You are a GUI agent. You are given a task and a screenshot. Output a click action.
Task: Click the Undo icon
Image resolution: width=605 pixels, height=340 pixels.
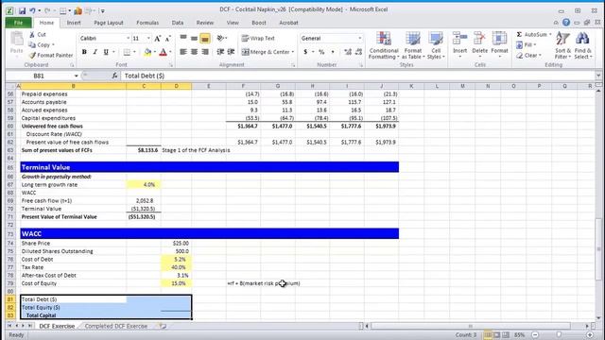[x=33, y=10]
